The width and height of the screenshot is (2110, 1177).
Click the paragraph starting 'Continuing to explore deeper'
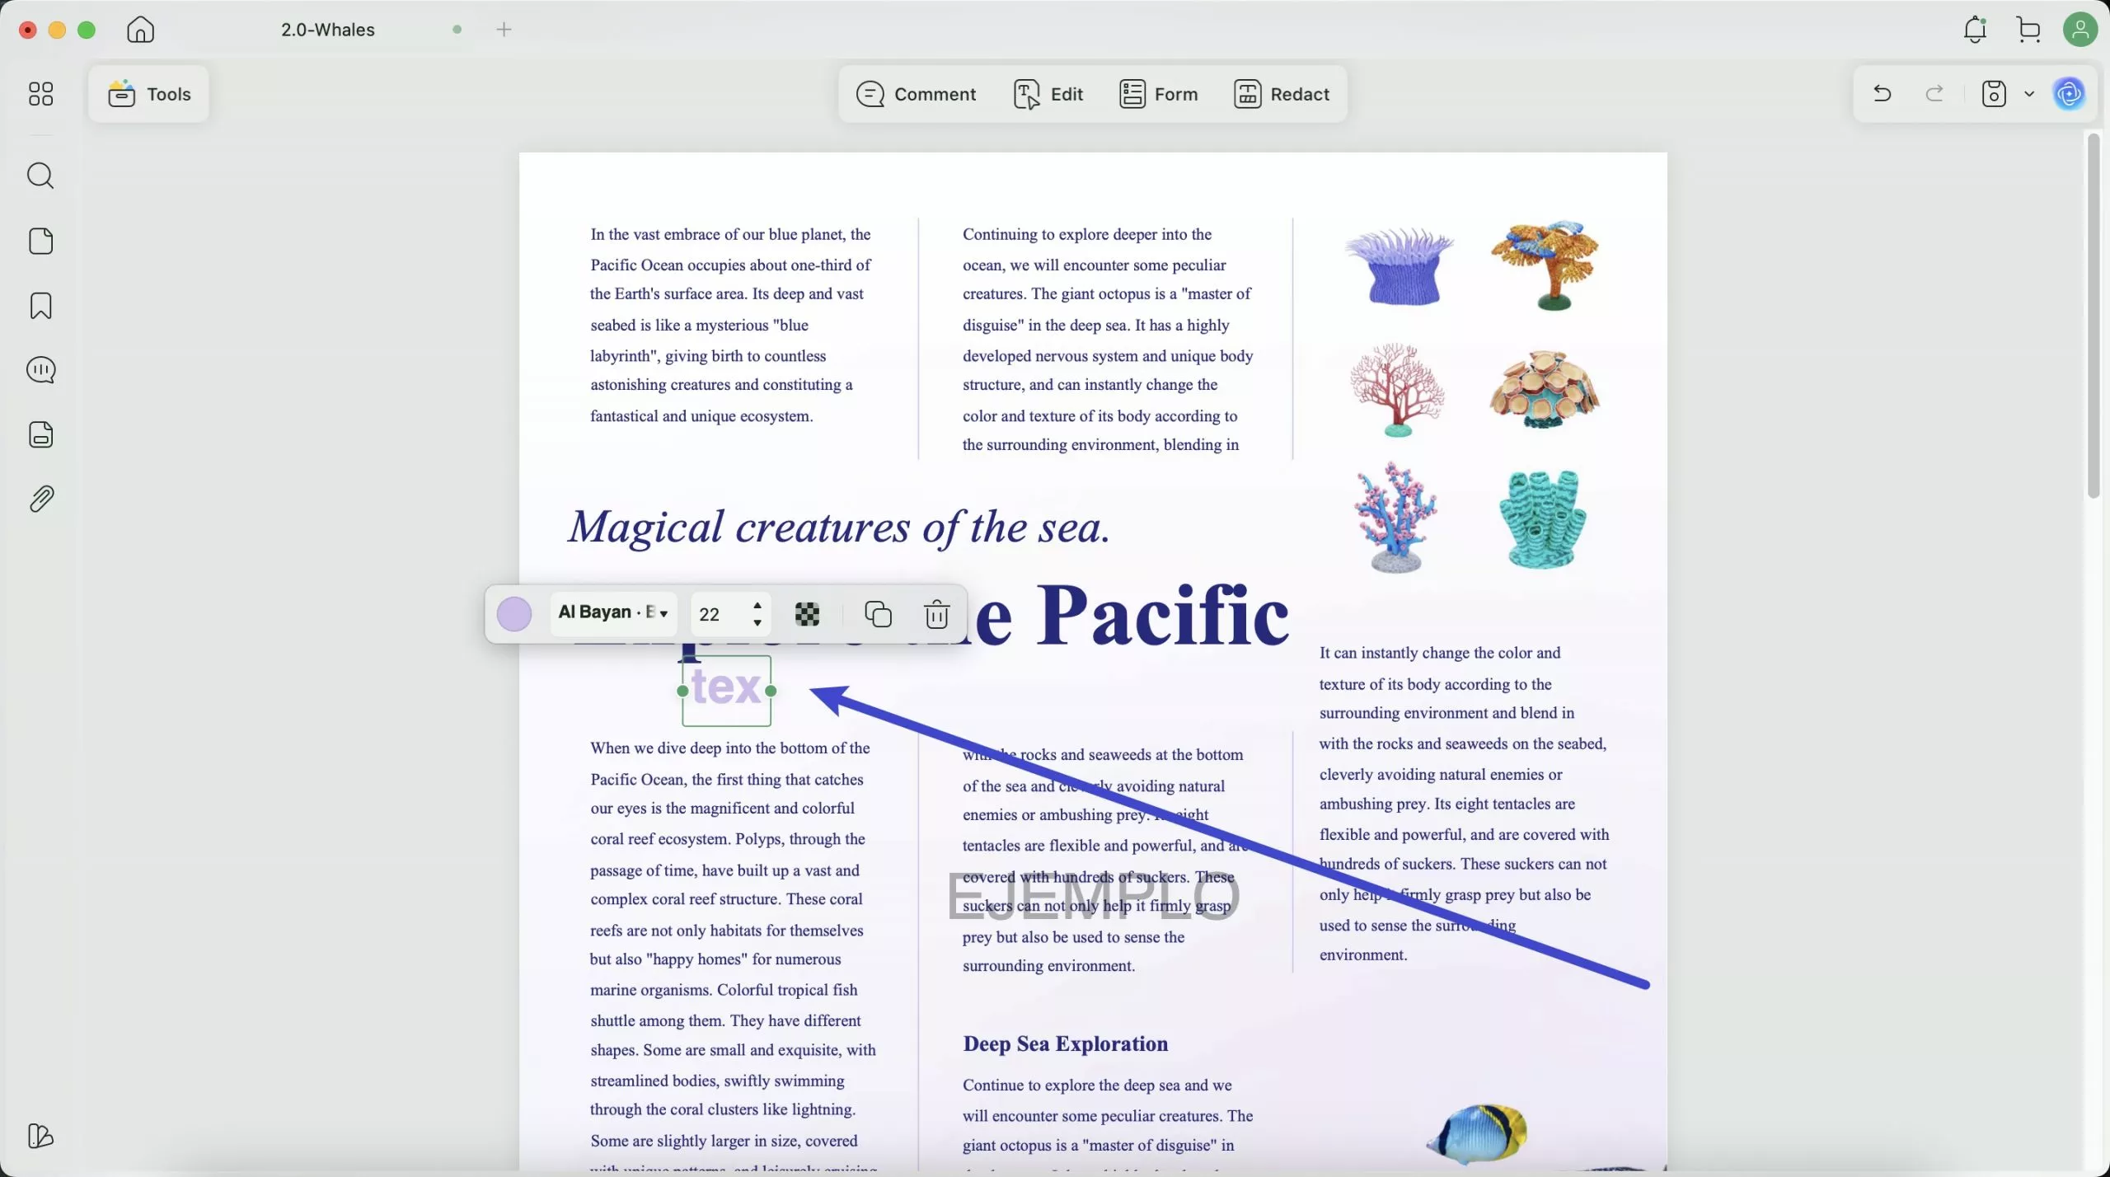[1108, 340]
